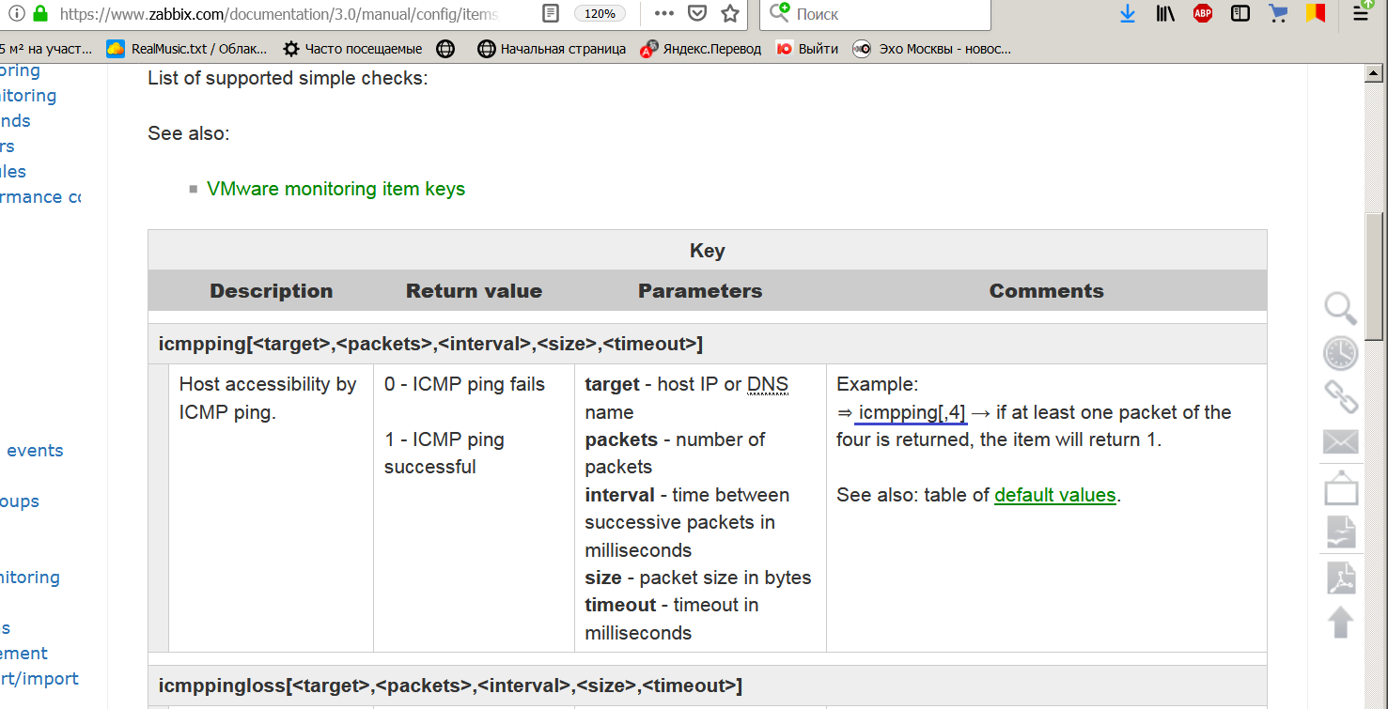Image resolution: width=1388 pixels, height=709 pixels.
Task: Open the default values table link
Action: point(1054,495)
